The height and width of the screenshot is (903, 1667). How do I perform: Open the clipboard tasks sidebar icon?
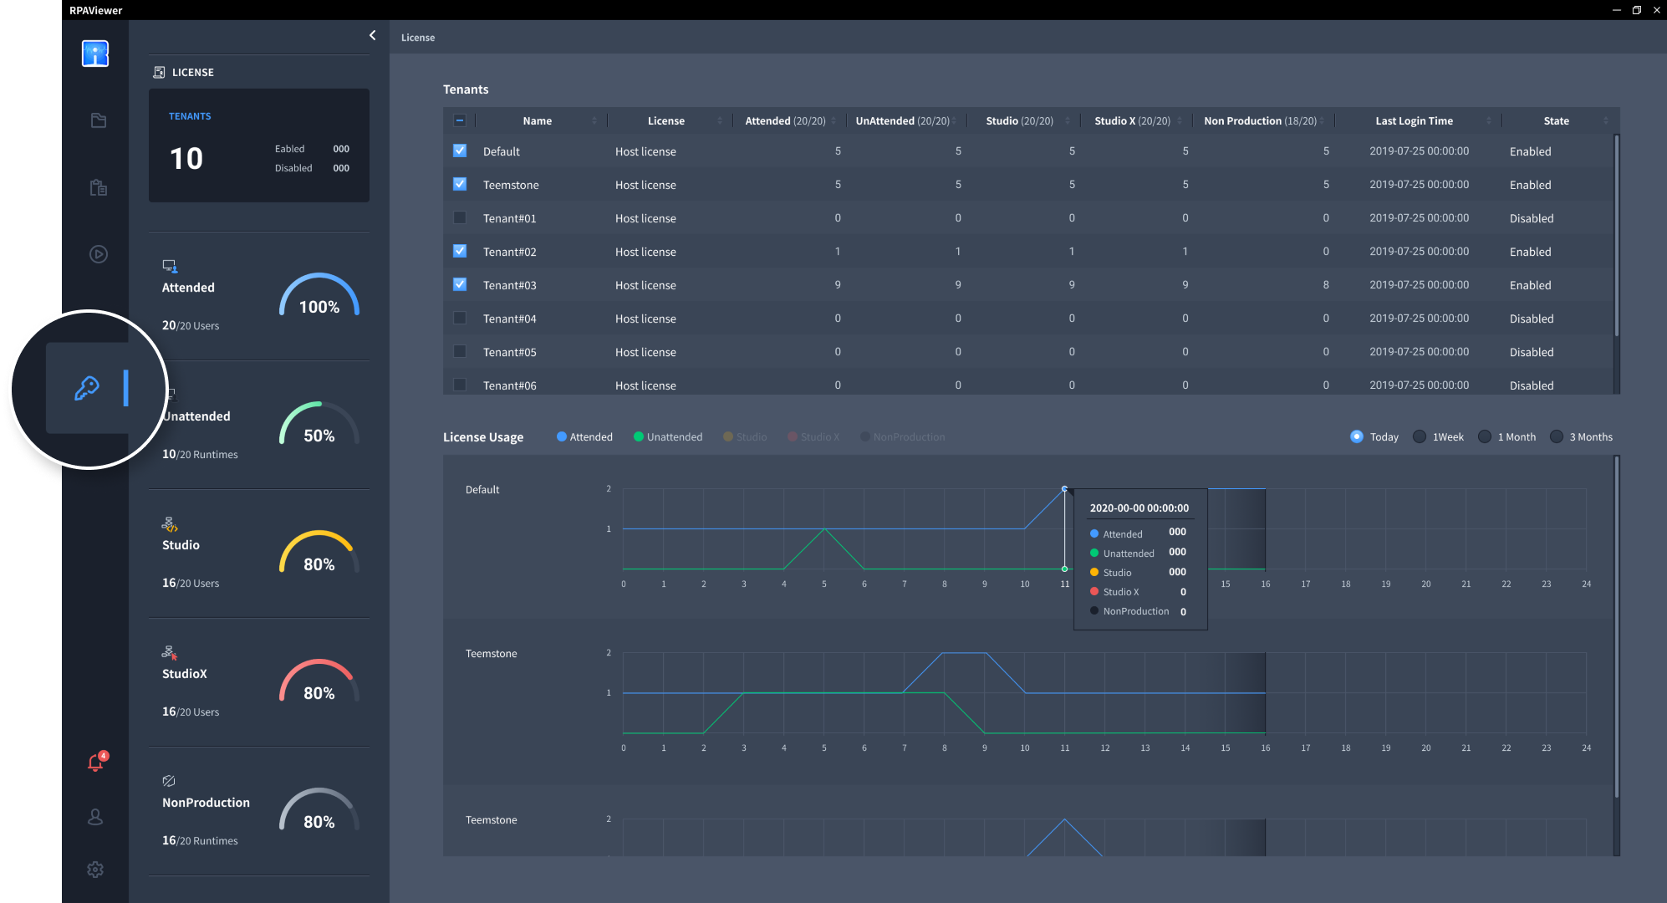98,187
